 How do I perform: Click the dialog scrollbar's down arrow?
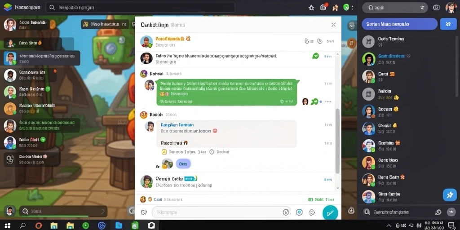(x=338, y=188)
